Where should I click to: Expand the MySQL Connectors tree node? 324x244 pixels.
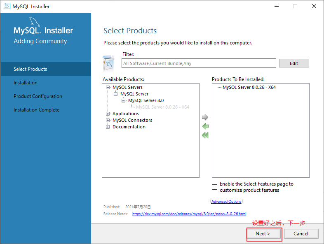[x=108, y=120]
